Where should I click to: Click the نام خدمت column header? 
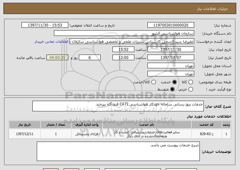click(x=147, y=125)
